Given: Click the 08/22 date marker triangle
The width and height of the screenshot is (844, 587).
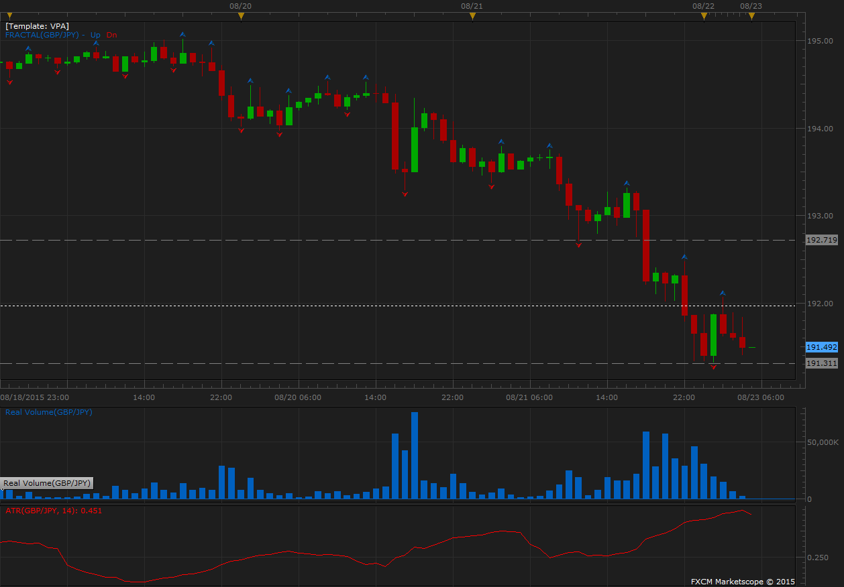Looking at the screenshot, I should coord(704,17).
